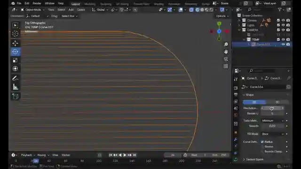Image resolution: width=301 pixels, height=169 pixels.
Task: Select the Move tool
Action: 15,43
